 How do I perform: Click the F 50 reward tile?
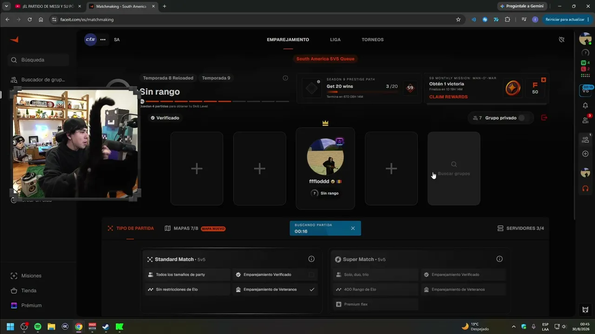point(535,88)
